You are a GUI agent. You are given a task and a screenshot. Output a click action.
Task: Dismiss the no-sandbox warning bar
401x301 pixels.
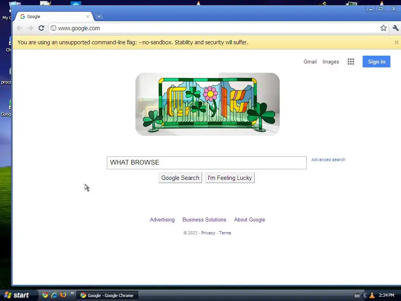(396, 42)
